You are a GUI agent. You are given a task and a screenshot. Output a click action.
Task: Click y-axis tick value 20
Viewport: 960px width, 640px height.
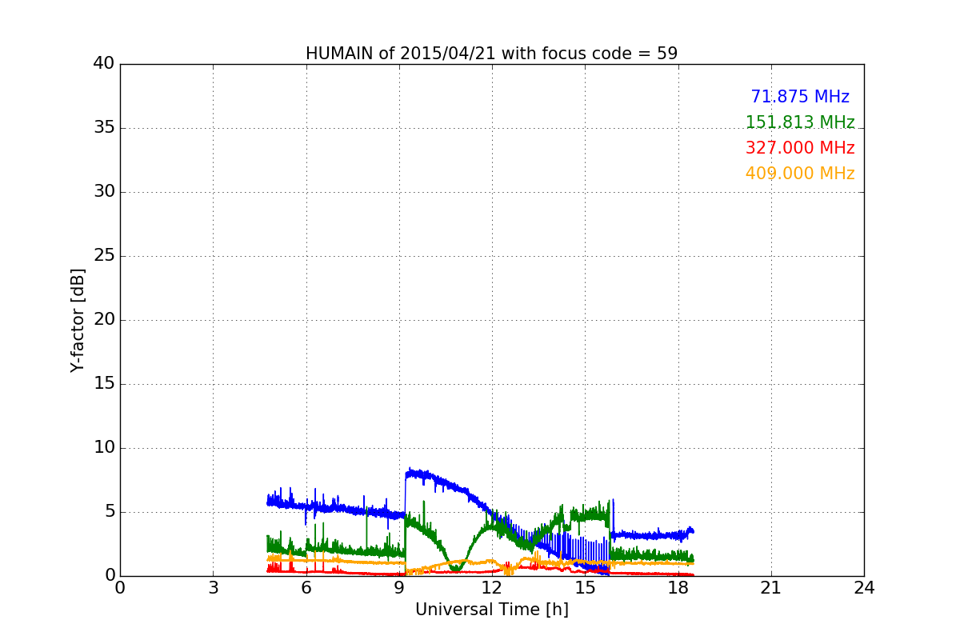104,320
